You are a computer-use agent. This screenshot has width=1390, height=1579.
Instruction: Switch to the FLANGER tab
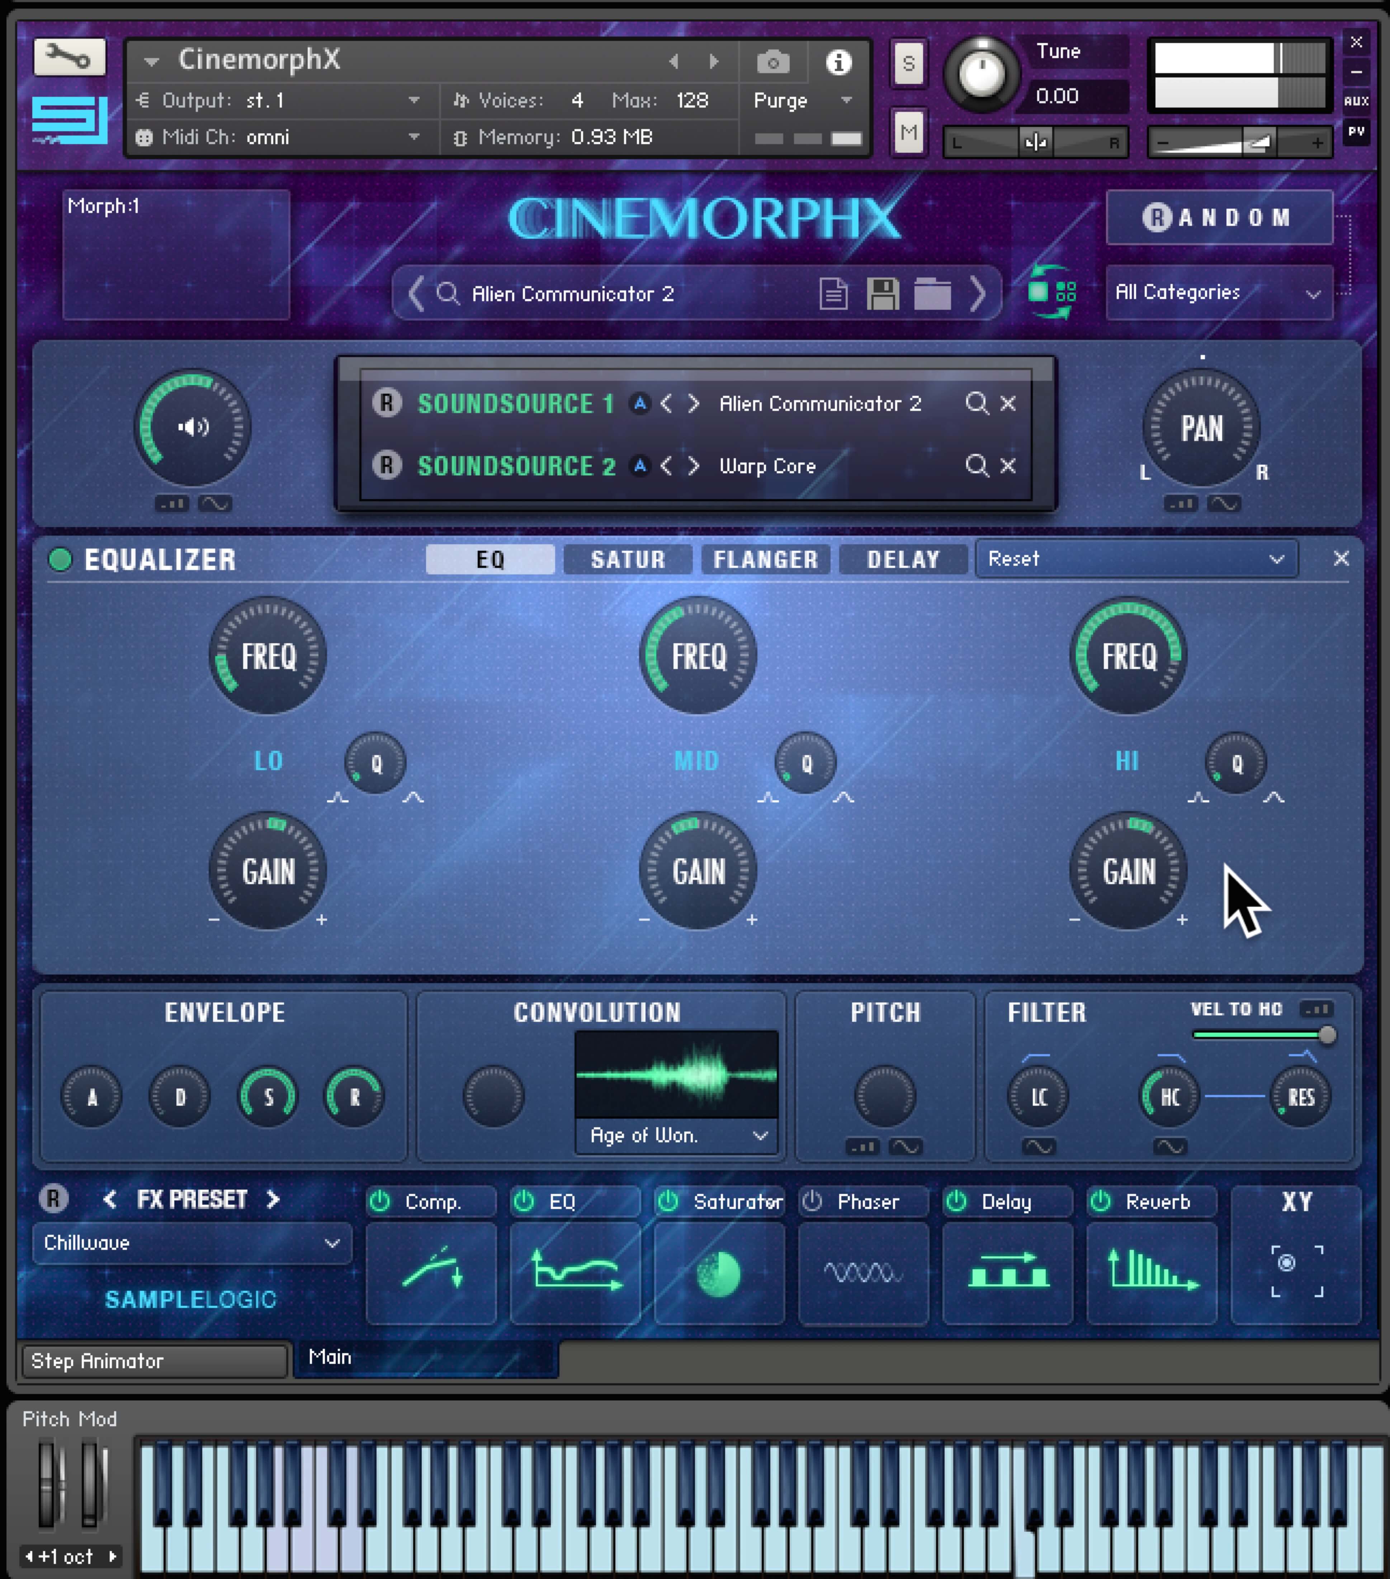[765, 559]
